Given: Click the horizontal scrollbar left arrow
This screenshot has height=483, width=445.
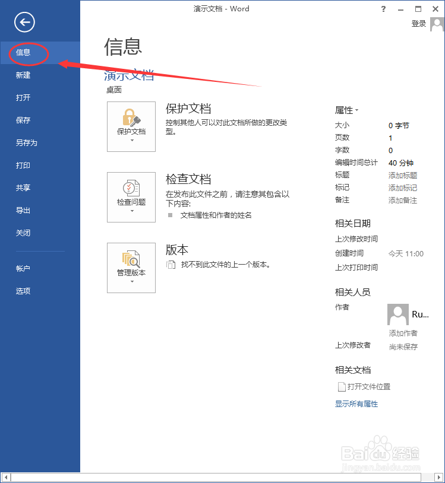Looking at the screenshot, I should click(5, 478).
